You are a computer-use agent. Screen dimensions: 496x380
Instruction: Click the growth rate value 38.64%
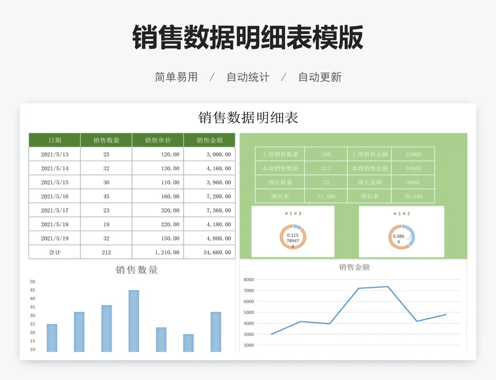pyautogui.click(x=413, y=196)
